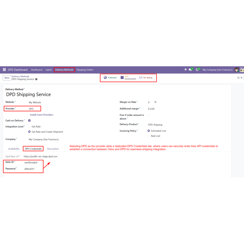
Task: Click the Integration Level label
Action: [x=14, y=126]
